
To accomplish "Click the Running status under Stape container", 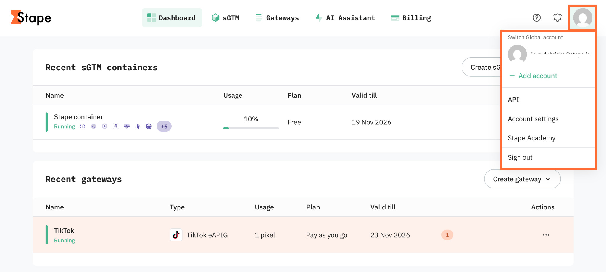I will click(65, 127).
